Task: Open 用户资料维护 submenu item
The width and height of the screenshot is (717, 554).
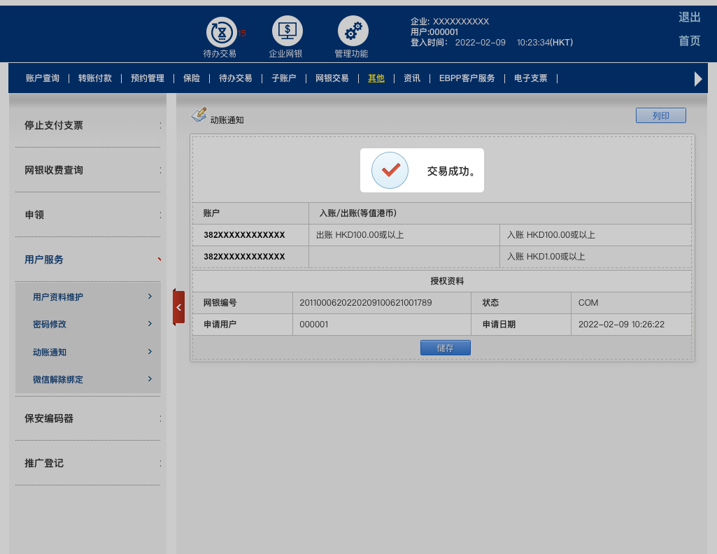Action: tap(88, 297)
